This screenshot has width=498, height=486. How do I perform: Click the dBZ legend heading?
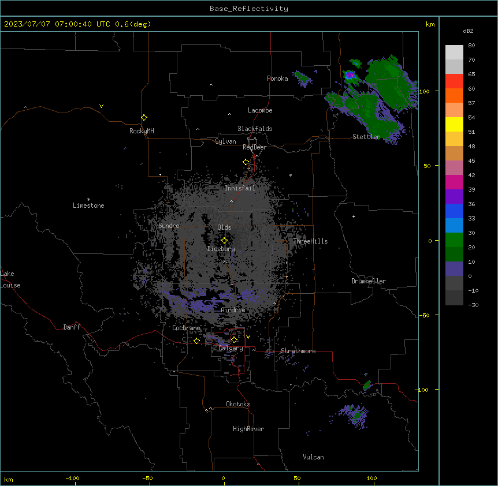468,31
